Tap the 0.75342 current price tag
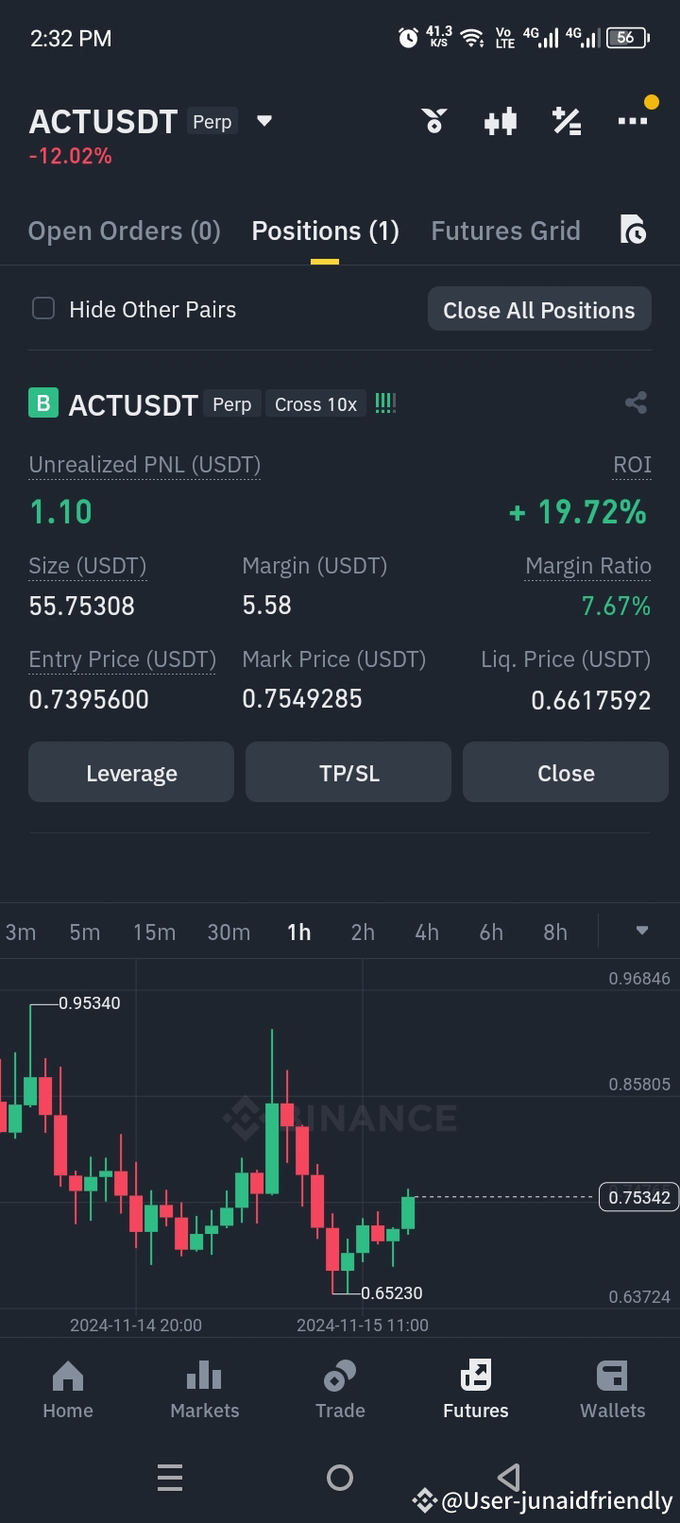 (638, 1197)
